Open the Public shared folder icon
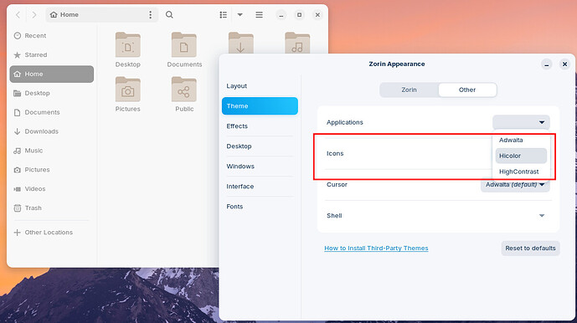Viewport: 577px width, 323px height. click(x=184, y=90)
